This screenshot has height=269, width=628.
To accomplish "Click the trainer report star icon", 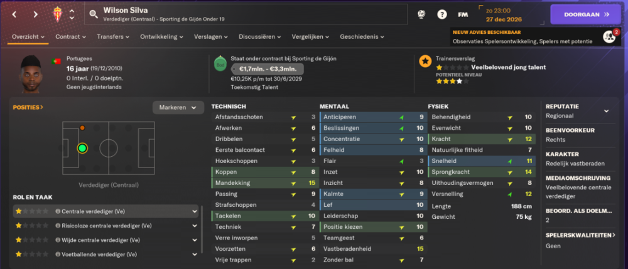I will [x=425, y=61].
